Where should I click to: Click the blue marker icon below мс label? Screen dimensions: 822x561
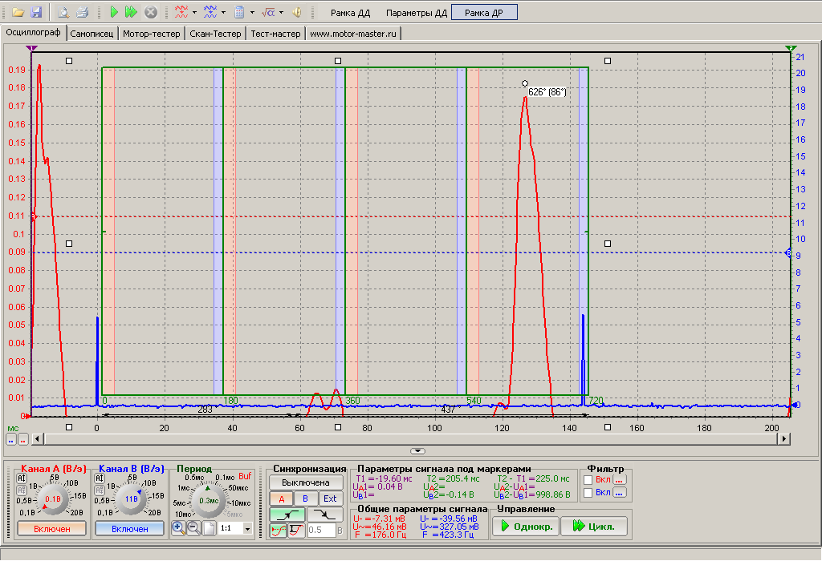11,440
